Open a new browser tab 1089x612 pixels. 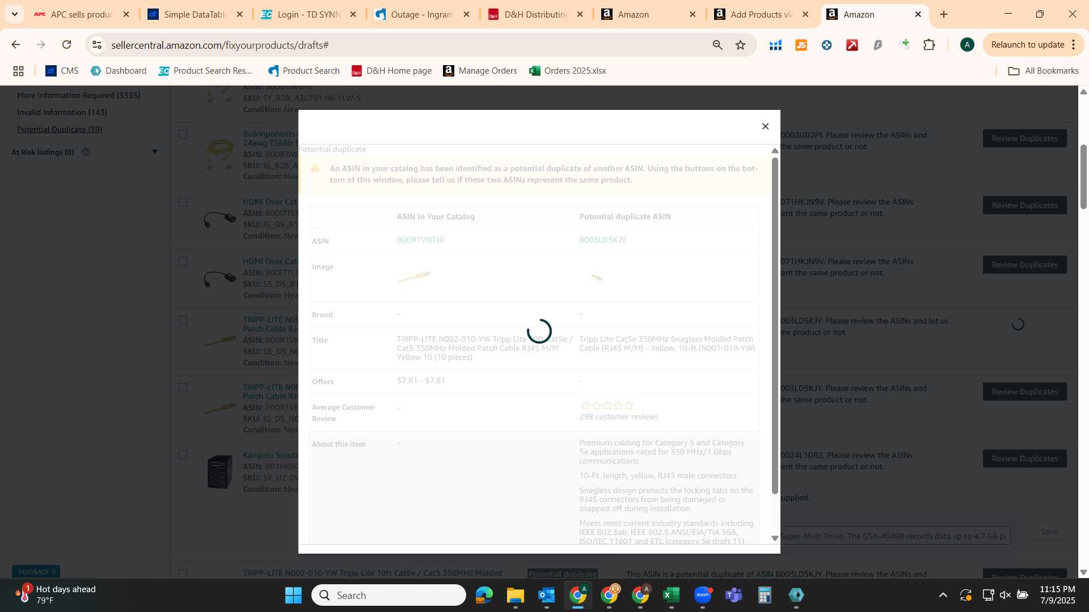[x=944, y=15]
